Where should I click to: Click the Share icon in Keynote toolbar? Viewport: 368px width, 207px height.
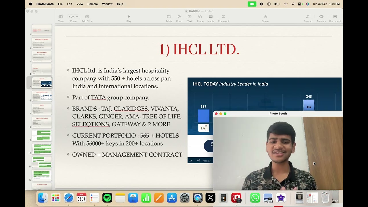265,17
